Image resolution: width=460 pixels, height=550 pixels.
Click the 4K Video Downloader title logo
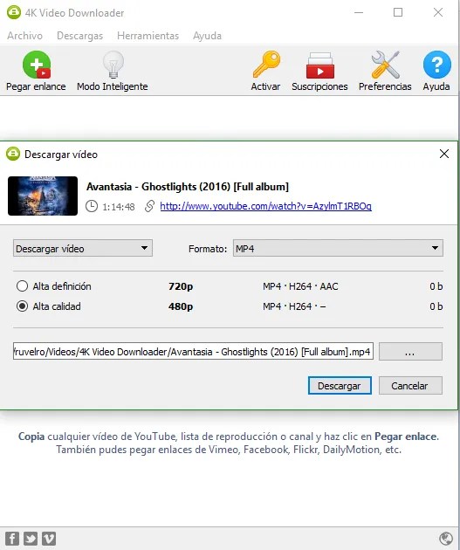point(14,12)
